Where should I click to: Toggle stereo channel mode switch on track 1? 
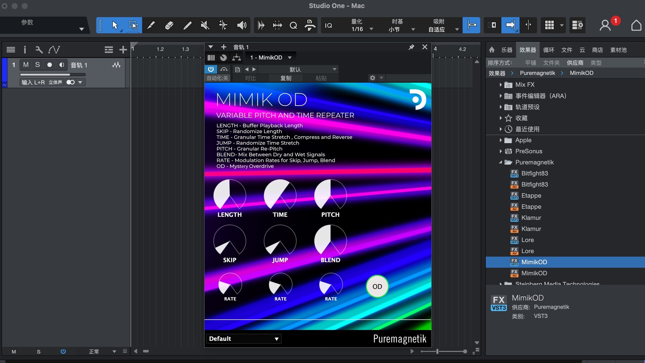pyautogui.click(x=71, y=82)
